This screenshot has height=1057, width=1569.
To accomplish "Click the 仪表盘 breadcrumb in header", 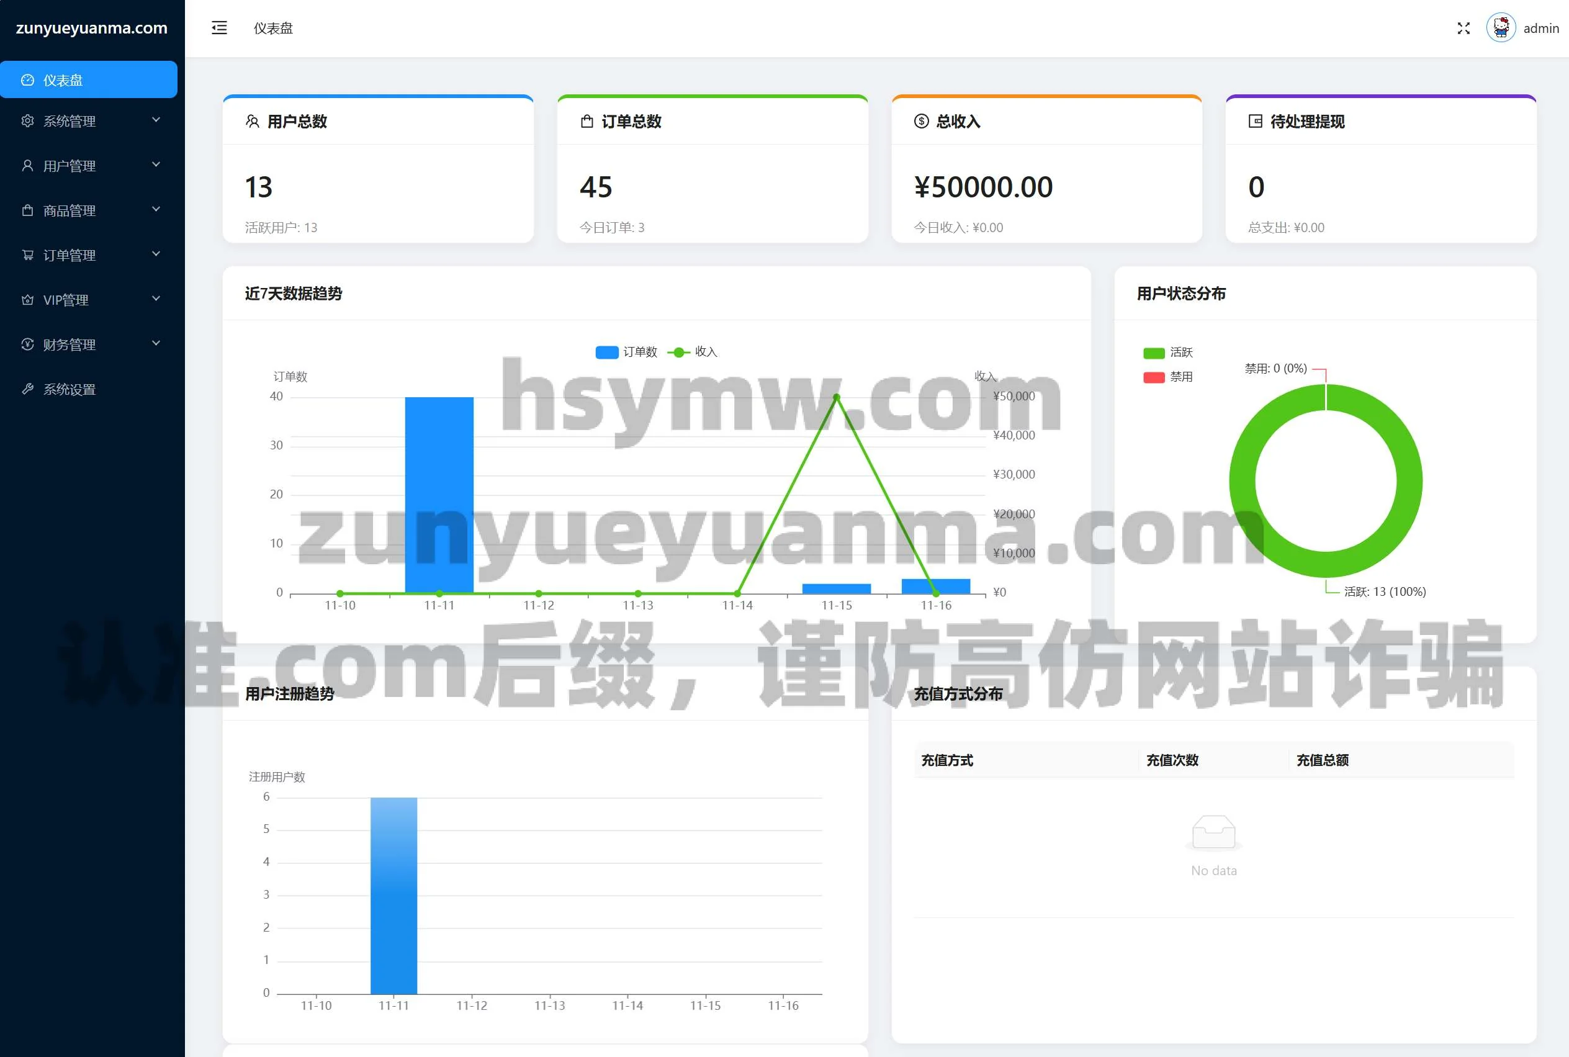I will click(x=273, y=29).
